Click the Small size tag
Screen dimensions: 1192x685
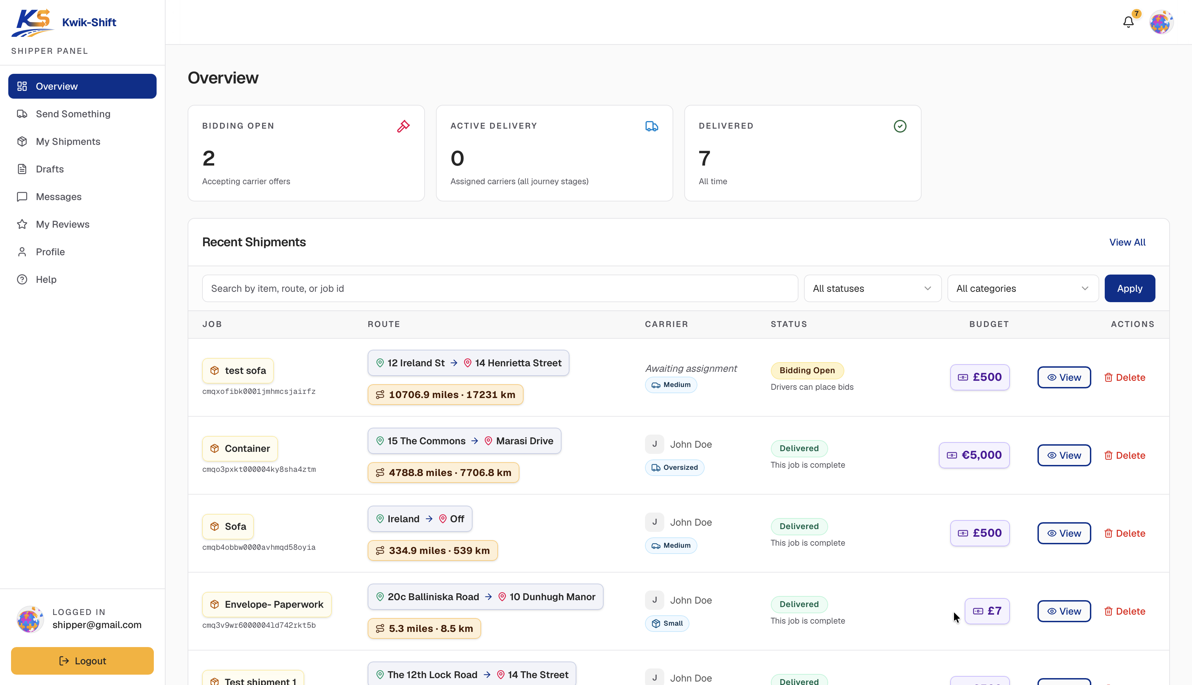[667, 623]
